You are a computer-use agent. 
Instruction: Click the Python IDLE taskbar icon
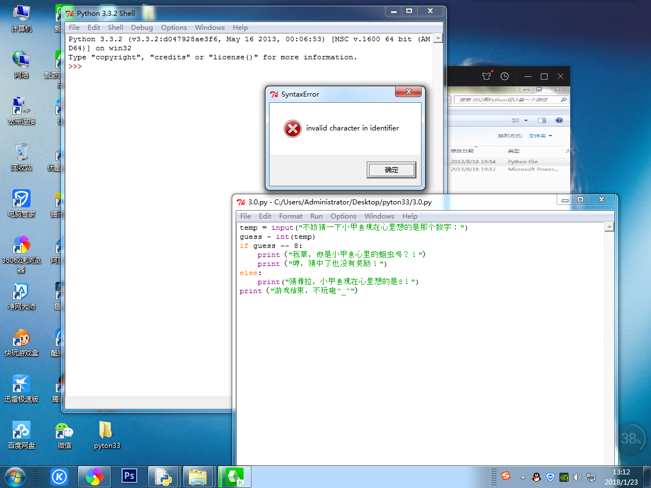coord(163,476)
